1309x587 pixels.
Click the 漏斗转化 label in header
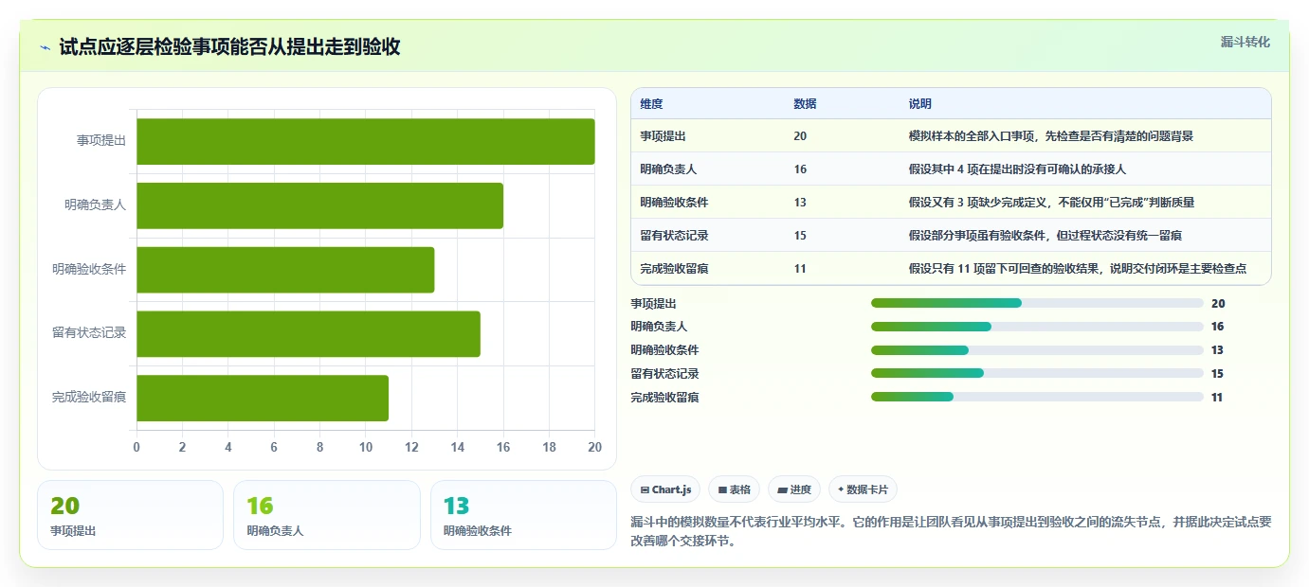[x=1245, y=42]
